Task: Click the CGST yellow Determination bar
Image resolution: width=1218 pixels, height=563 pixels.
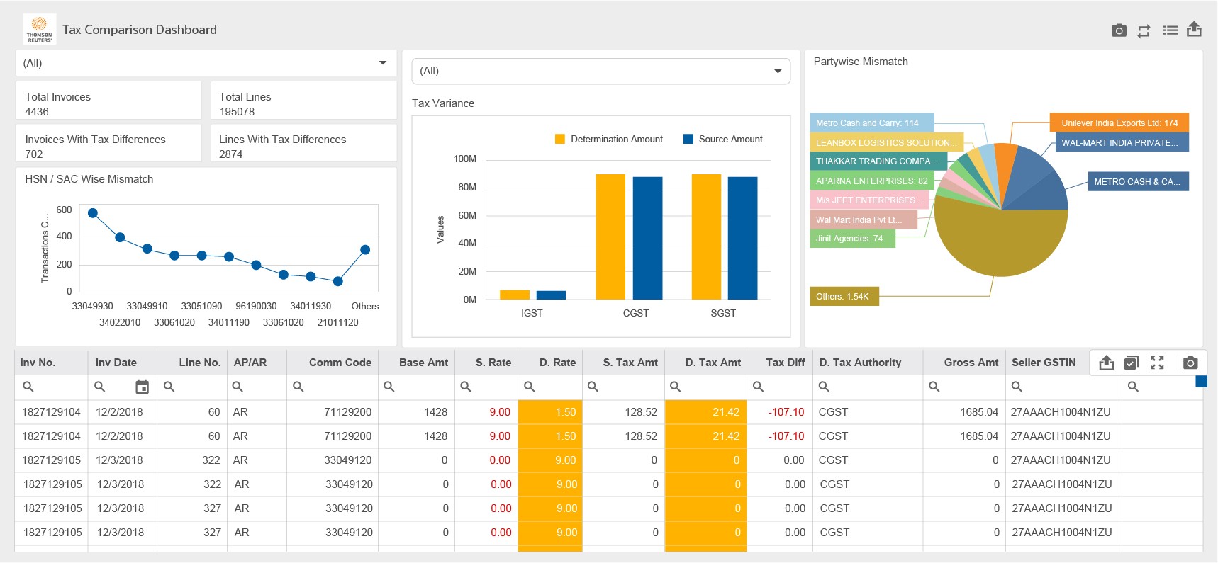Action: coord(610,237)
